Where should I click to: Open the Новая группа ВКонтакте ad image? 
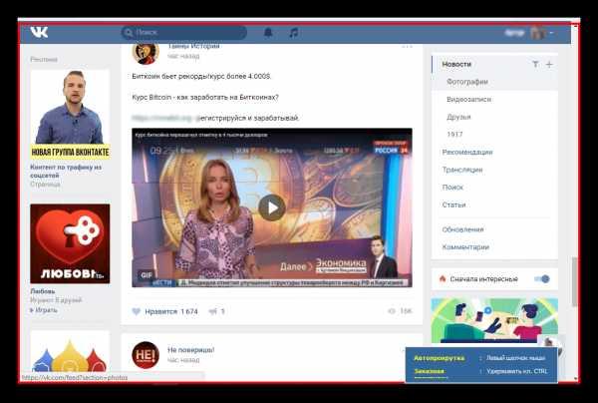pyautogui.click(x=70, y=114)
